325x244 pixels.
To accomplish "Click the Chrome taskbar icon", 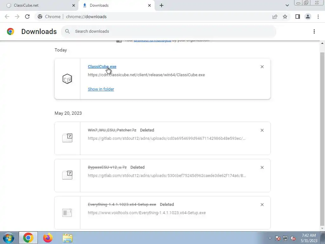I will [x=28, y=238].
